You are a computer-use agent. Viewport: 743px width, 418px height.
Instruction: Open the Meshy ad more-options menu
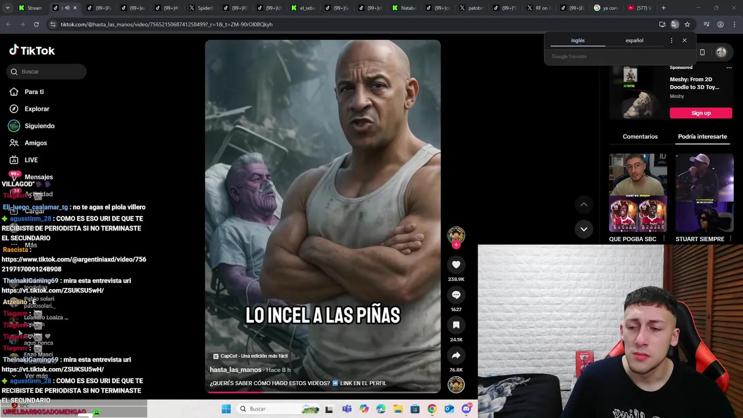pyautogui.click(x=730, y=67)
